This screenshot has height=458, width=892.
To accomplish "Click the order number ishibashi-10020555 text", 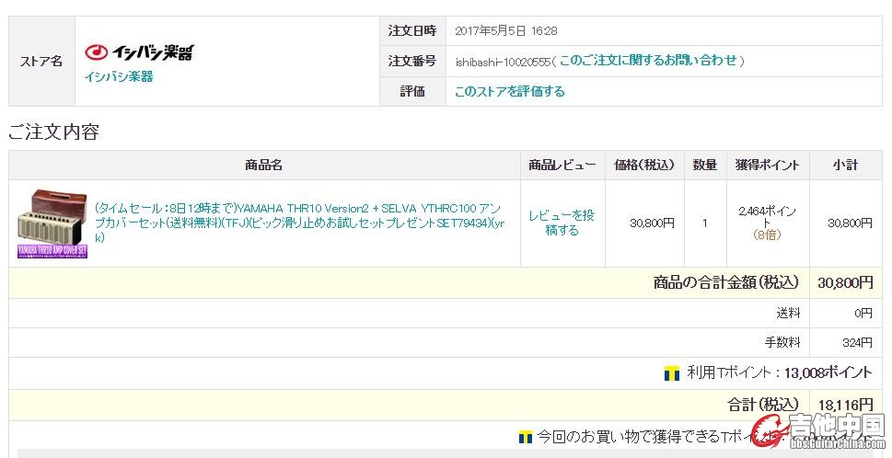I will coord(502,61).
